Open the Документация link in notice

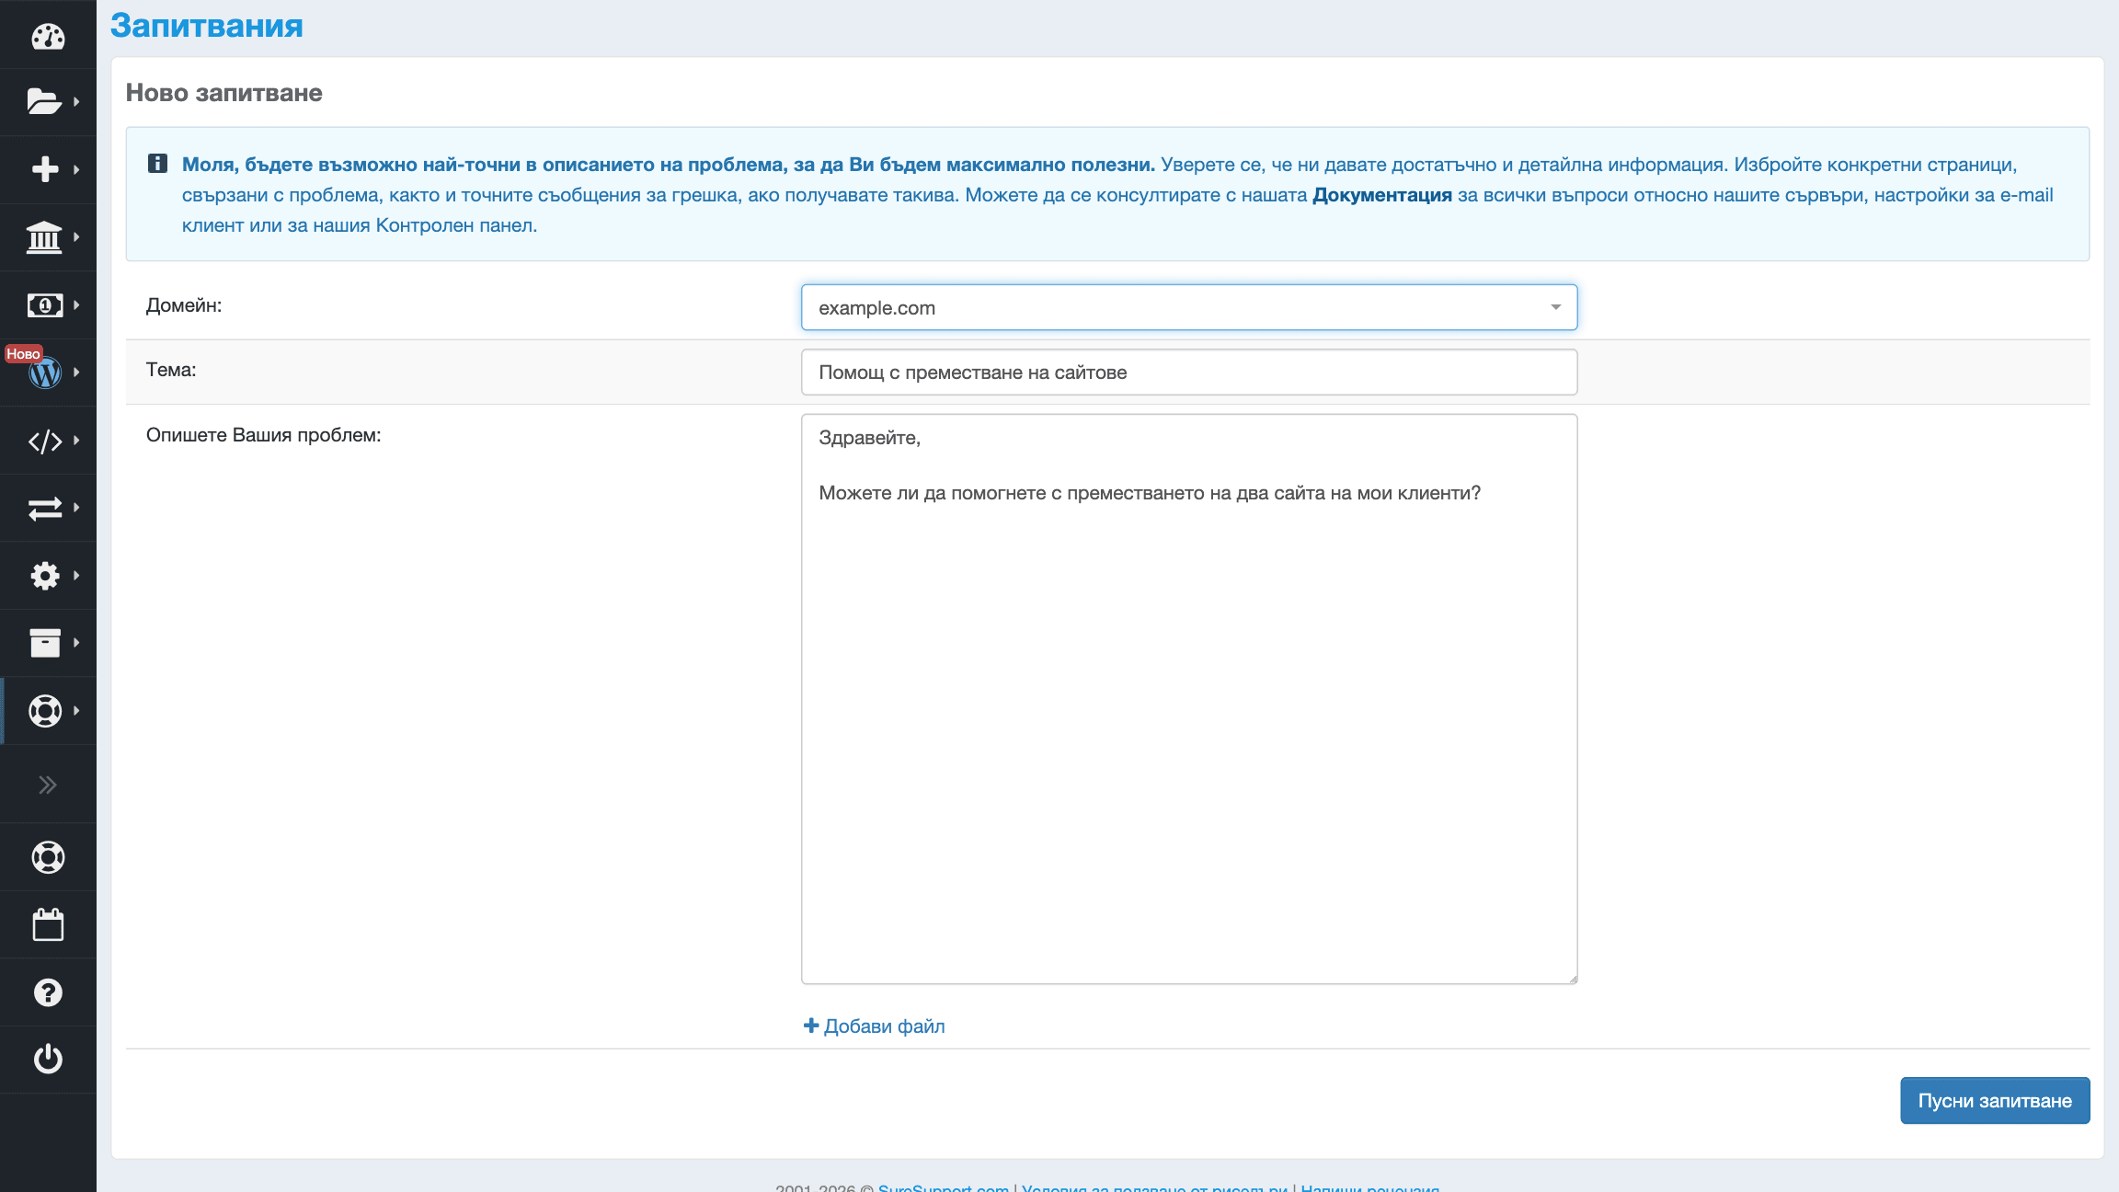click(1381, 195)
